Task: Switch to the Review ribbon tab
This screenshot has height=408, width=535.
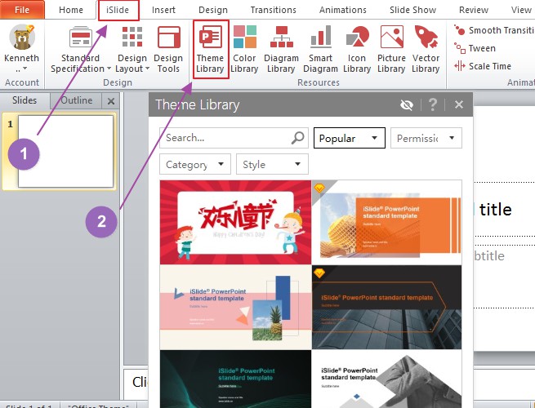Action: pyautogui.click(x=474, y=10)
